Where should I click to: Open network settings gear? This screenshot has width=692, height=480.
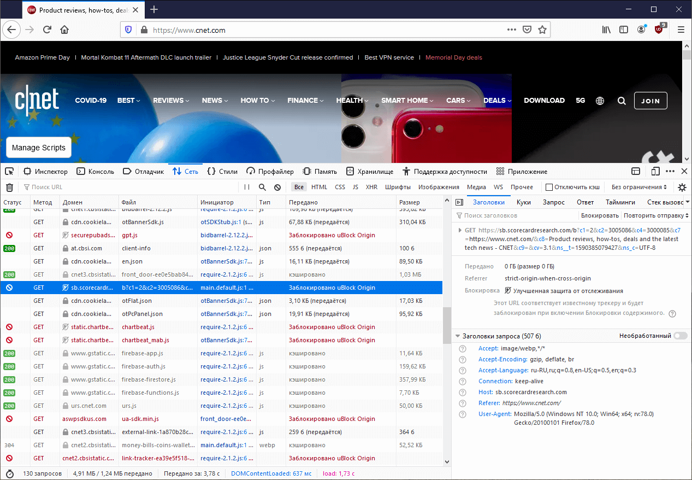point(682,187)
